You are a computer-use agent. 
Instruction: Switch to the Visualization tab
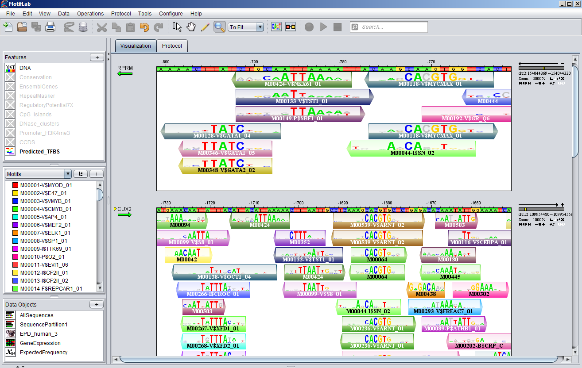(136, 46)
